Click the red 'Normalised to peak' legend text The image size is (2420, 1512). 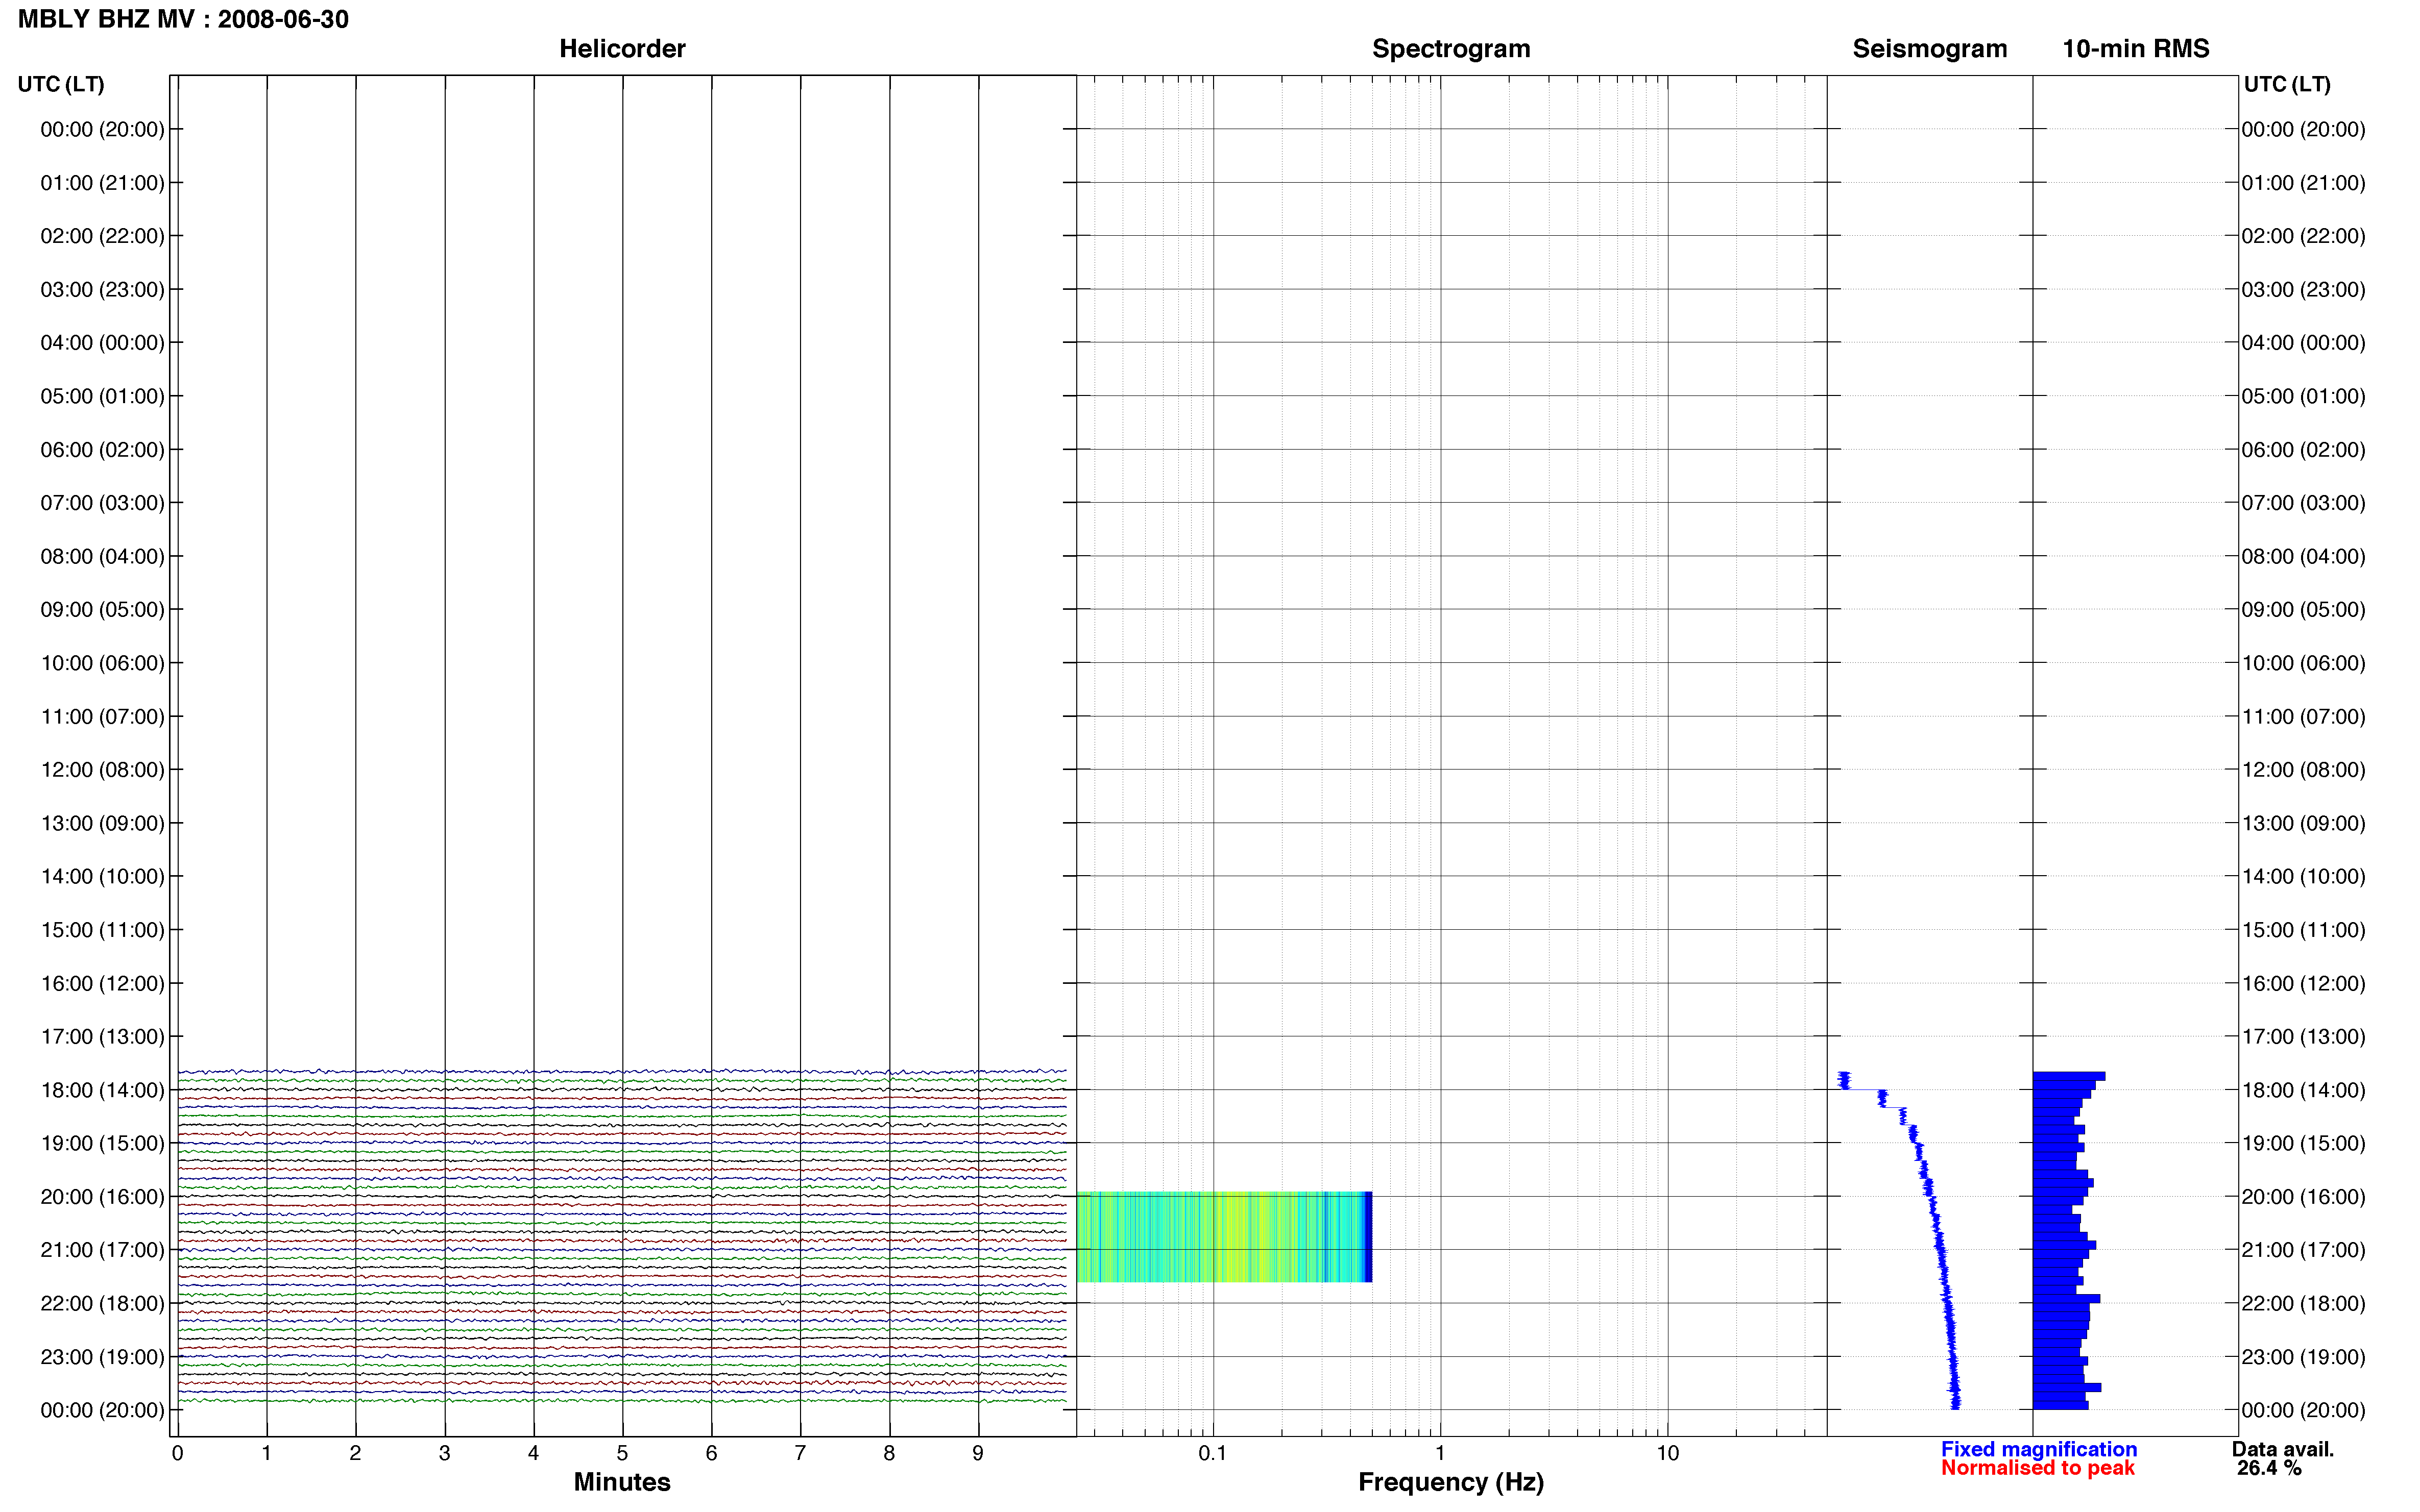pos(2038,1469)
